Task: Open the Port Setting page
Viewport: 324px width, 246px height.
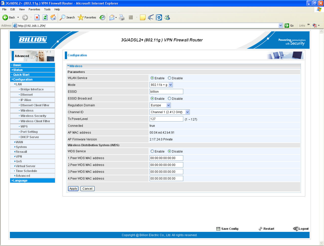Action: point(29,132)
